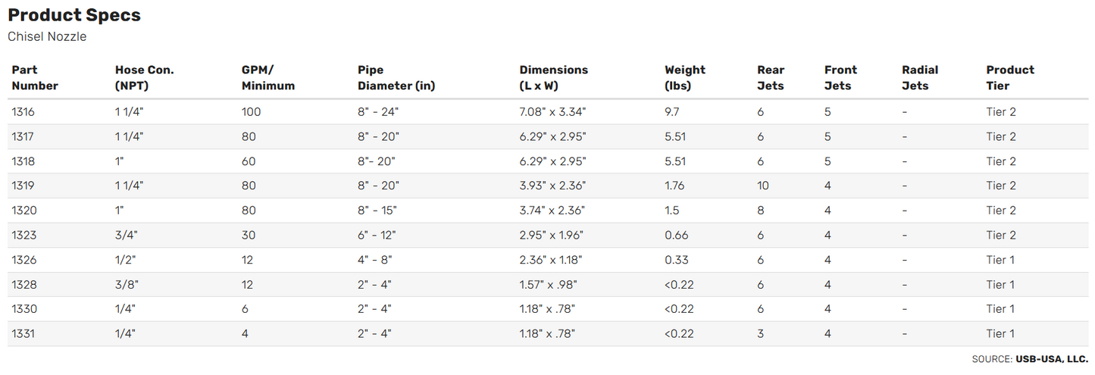The height and width of the screenshot is (375, 1095).
Task: Click the Product Tier column header
Action: [1010, 78]
